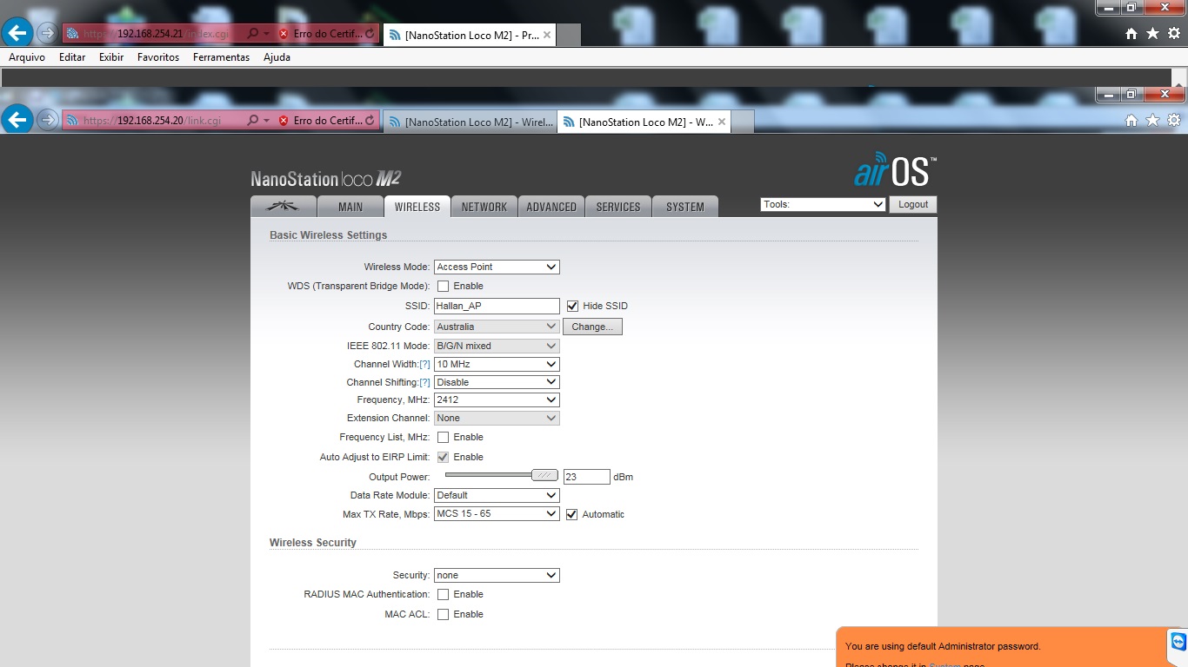Expand the IEEE 802.11 Mode dropdown
The image size is (1188, 667).
pyautogui.click(x=497, y=346)
